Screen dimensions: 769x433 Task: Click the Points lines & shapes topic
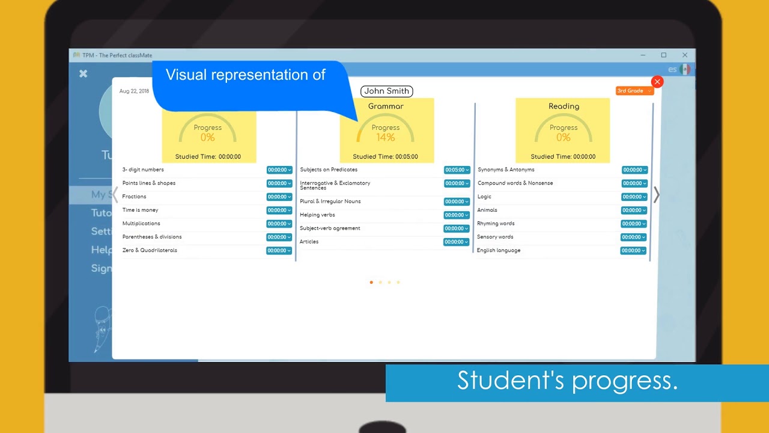(x=149, y=183)
